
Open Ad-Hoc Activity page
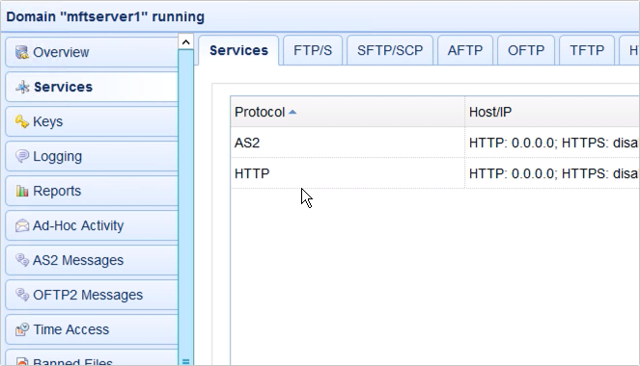pyautogui.click(x=92, y=225)
